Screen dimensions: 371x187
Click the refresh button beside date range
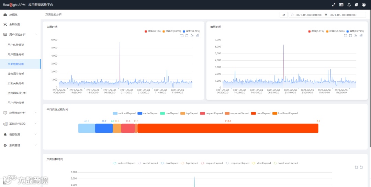tap(283, 15)
